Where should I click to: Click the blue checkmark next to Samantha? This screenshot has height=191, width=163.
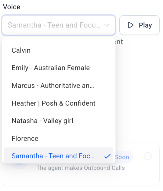(x=107, y=156)
